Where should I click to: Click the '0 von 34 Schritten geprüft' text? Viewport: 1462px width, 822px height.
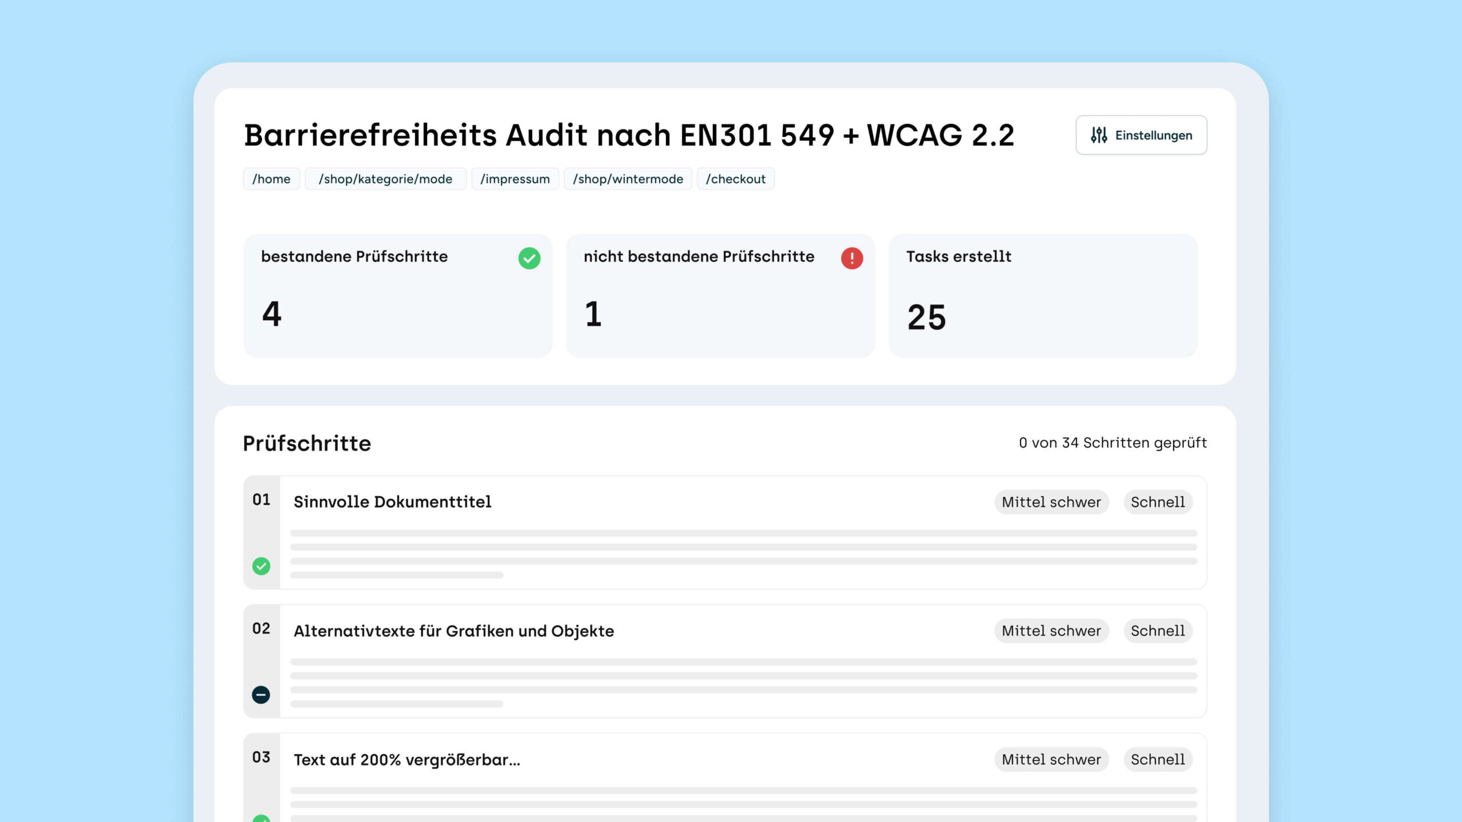[x=1112, y=443]
